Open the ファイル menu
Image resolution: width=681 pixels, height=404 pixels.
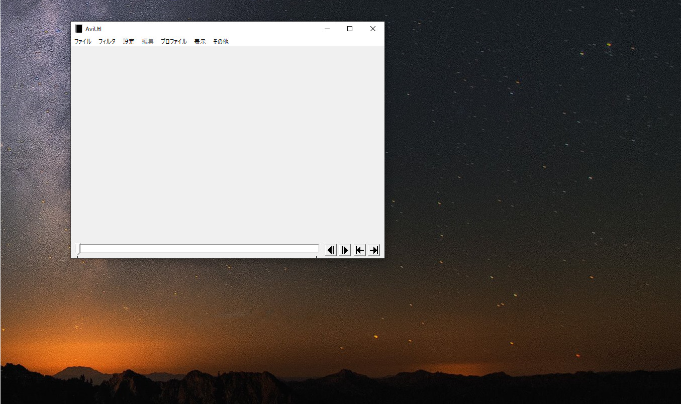click(x=83, y=42)
